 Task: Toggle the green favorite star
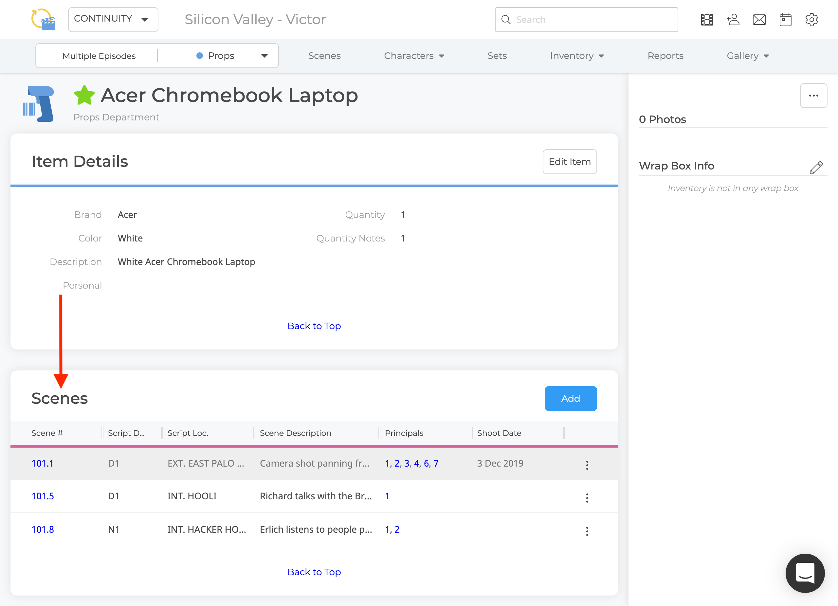pos(84,95)
